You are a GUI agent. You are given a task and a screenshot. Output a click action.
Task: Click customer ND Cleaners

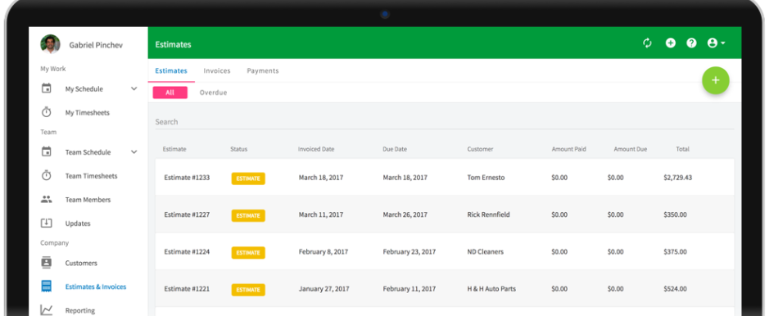click(x=485, y=251)
